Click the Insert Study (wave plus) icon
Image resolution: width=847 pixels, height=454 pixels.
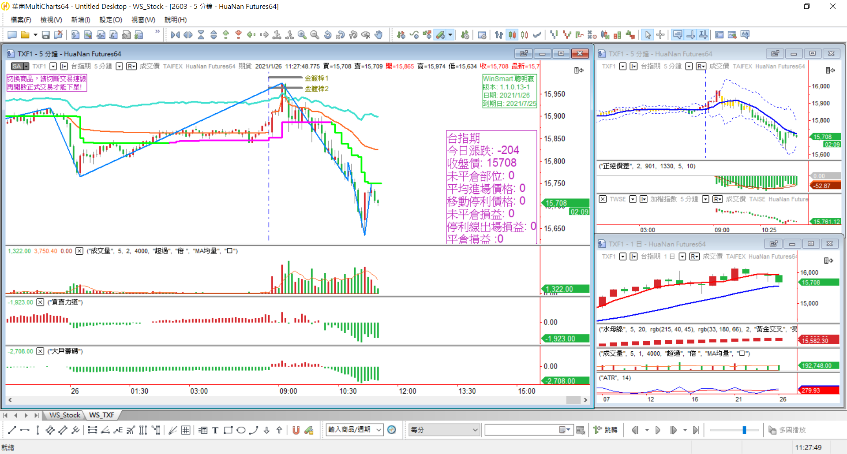coord(414,35)
